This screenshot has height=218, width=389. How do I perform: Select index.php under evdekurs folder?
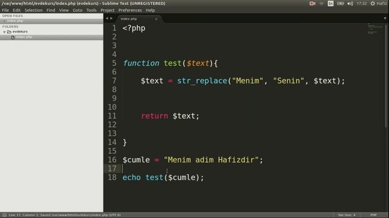coord(24,37)
